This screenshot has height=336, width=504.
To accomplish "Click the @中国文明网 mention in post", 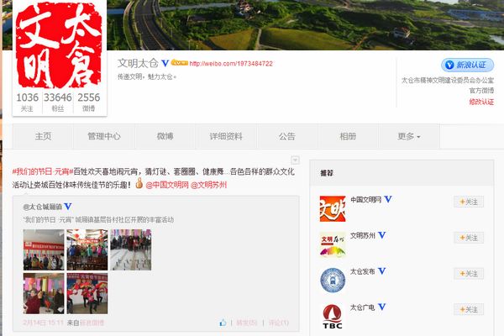I will tap(167, 185).
